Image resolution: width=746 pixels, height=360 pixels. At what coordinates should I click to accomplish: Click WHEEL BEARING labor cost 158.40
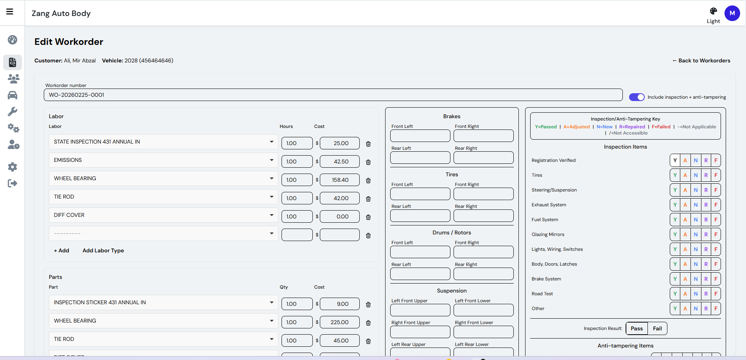click(340, 180)
